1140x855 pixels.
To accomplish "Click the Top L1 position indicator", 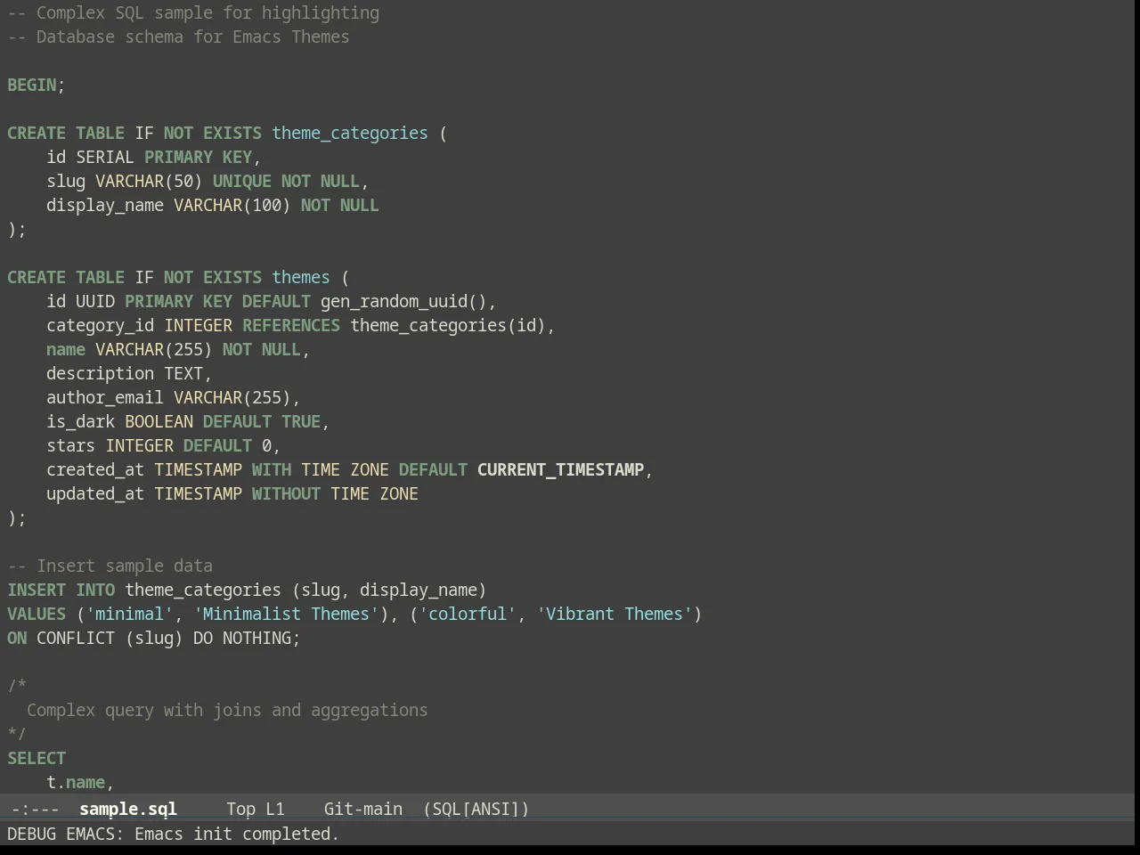I will tap(256, 809).
